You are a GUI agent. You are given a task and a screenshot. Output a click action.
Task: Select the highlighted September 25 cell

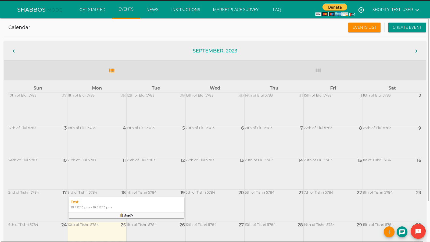(x=97, y=233)
